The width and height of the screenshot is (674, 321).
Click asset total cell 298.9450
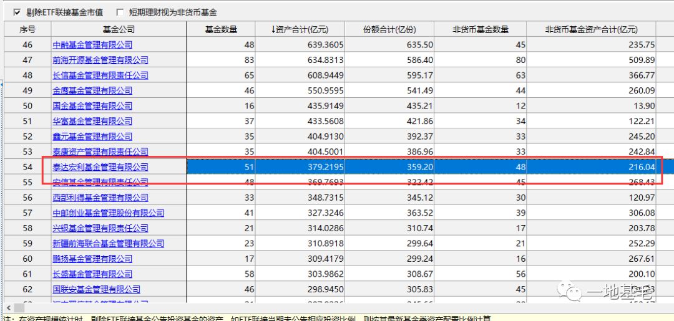(300, 289)
